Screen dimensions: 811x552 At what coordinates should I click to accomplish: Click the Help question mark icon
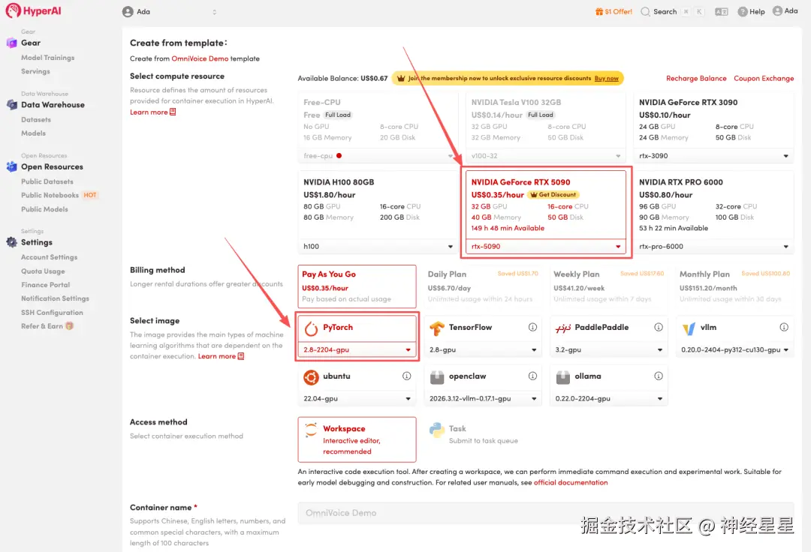pos(743,11)
